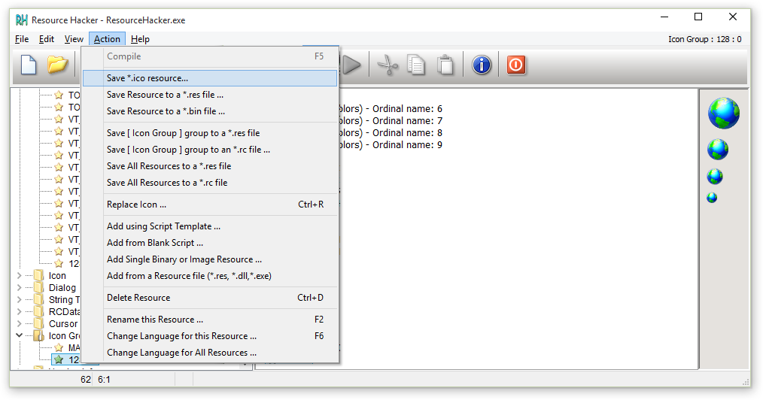This screenshot has height=400, width=763.
Task: Expand the Cursor folder tree node
Action: [x=19, y=324]
